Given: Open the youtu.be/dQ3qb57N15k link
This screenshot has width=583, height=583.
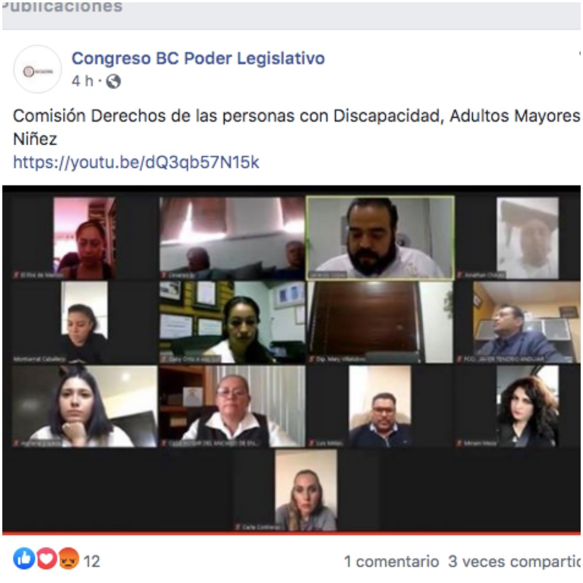Looking at the screenshot, I should [x=136, y=163].
